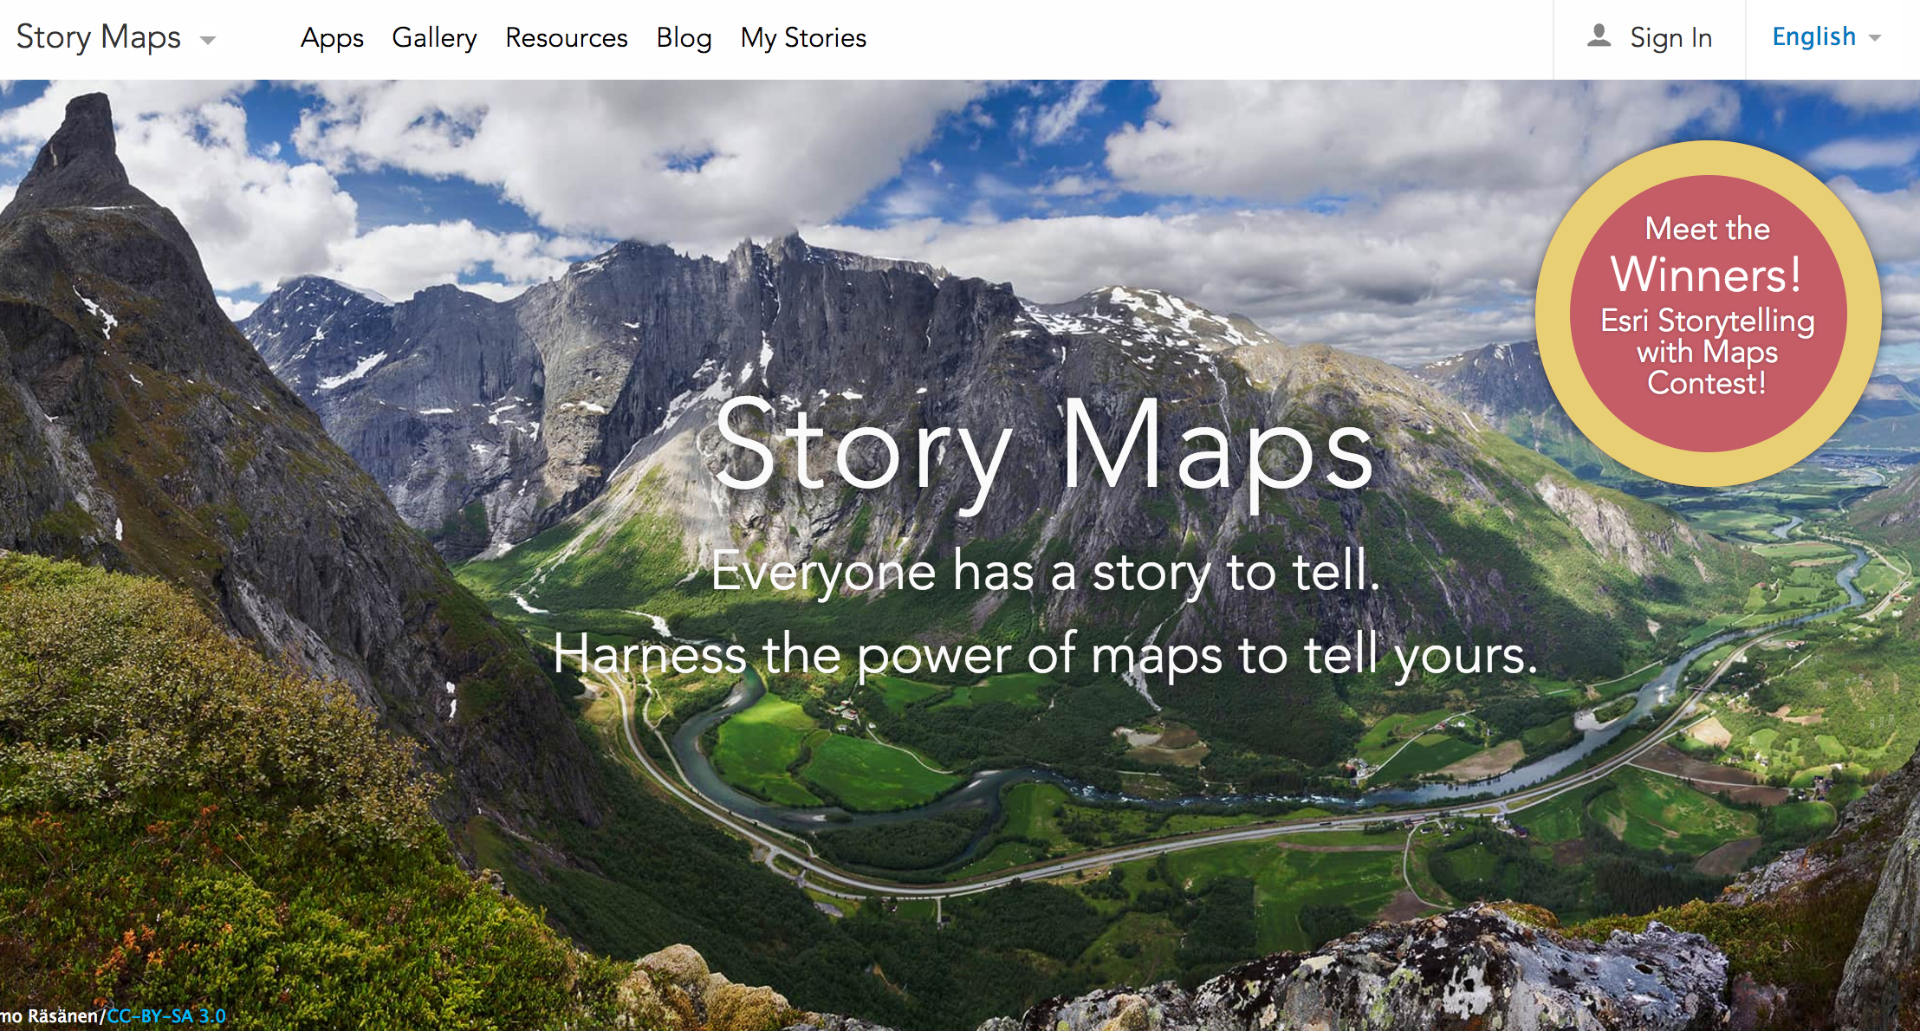Select the English language label

[1813, 36]
